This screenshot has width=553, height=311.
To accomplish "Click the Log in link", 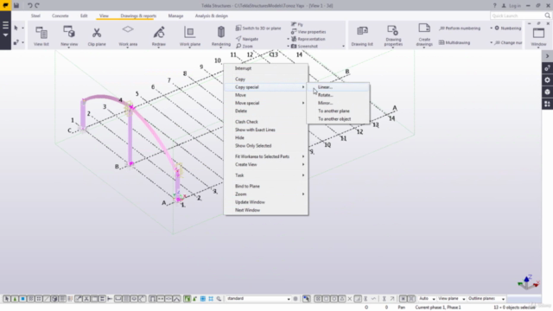I will pos(511,6).
